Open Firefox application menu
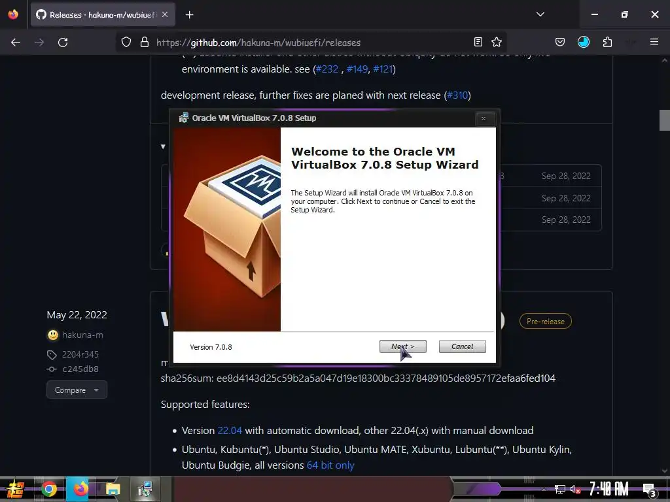This screenshot has height=502, width=670. pyautogui.click(x=654, y=42)
